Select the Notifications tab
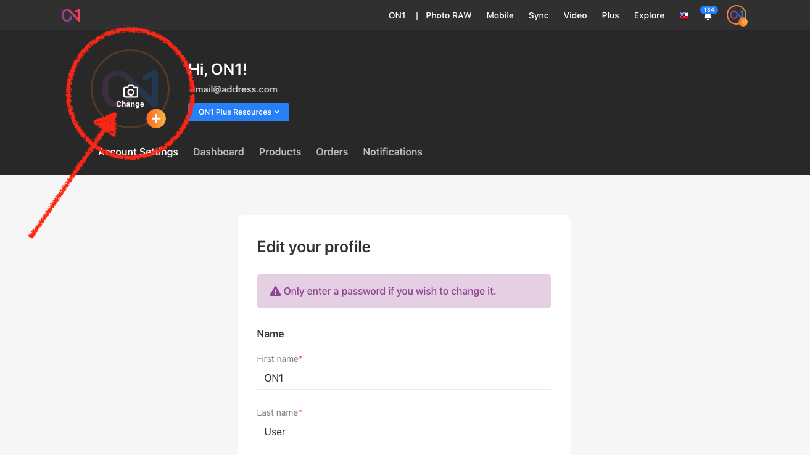 click(392, 152)
